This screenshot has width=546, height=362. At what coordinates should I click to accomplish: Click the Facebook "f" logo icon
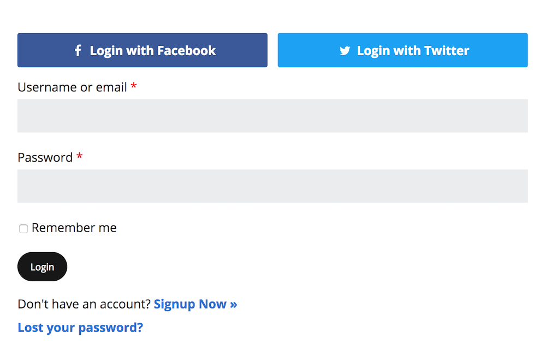pyautogui.click(x=78, y=50)
